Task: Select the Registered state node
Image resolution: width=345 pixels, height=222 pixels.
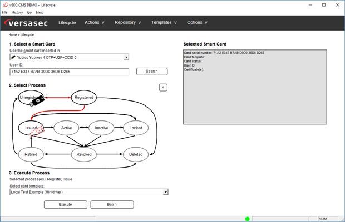Action: click(x=84, y=97)
